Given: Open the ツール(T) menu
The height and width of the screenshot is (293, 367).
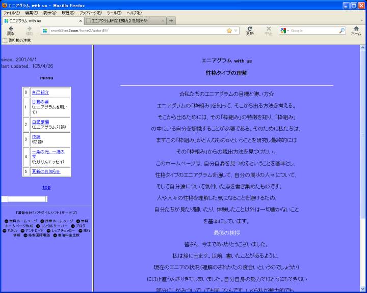Looking at the screenshot, I should 114,13.
